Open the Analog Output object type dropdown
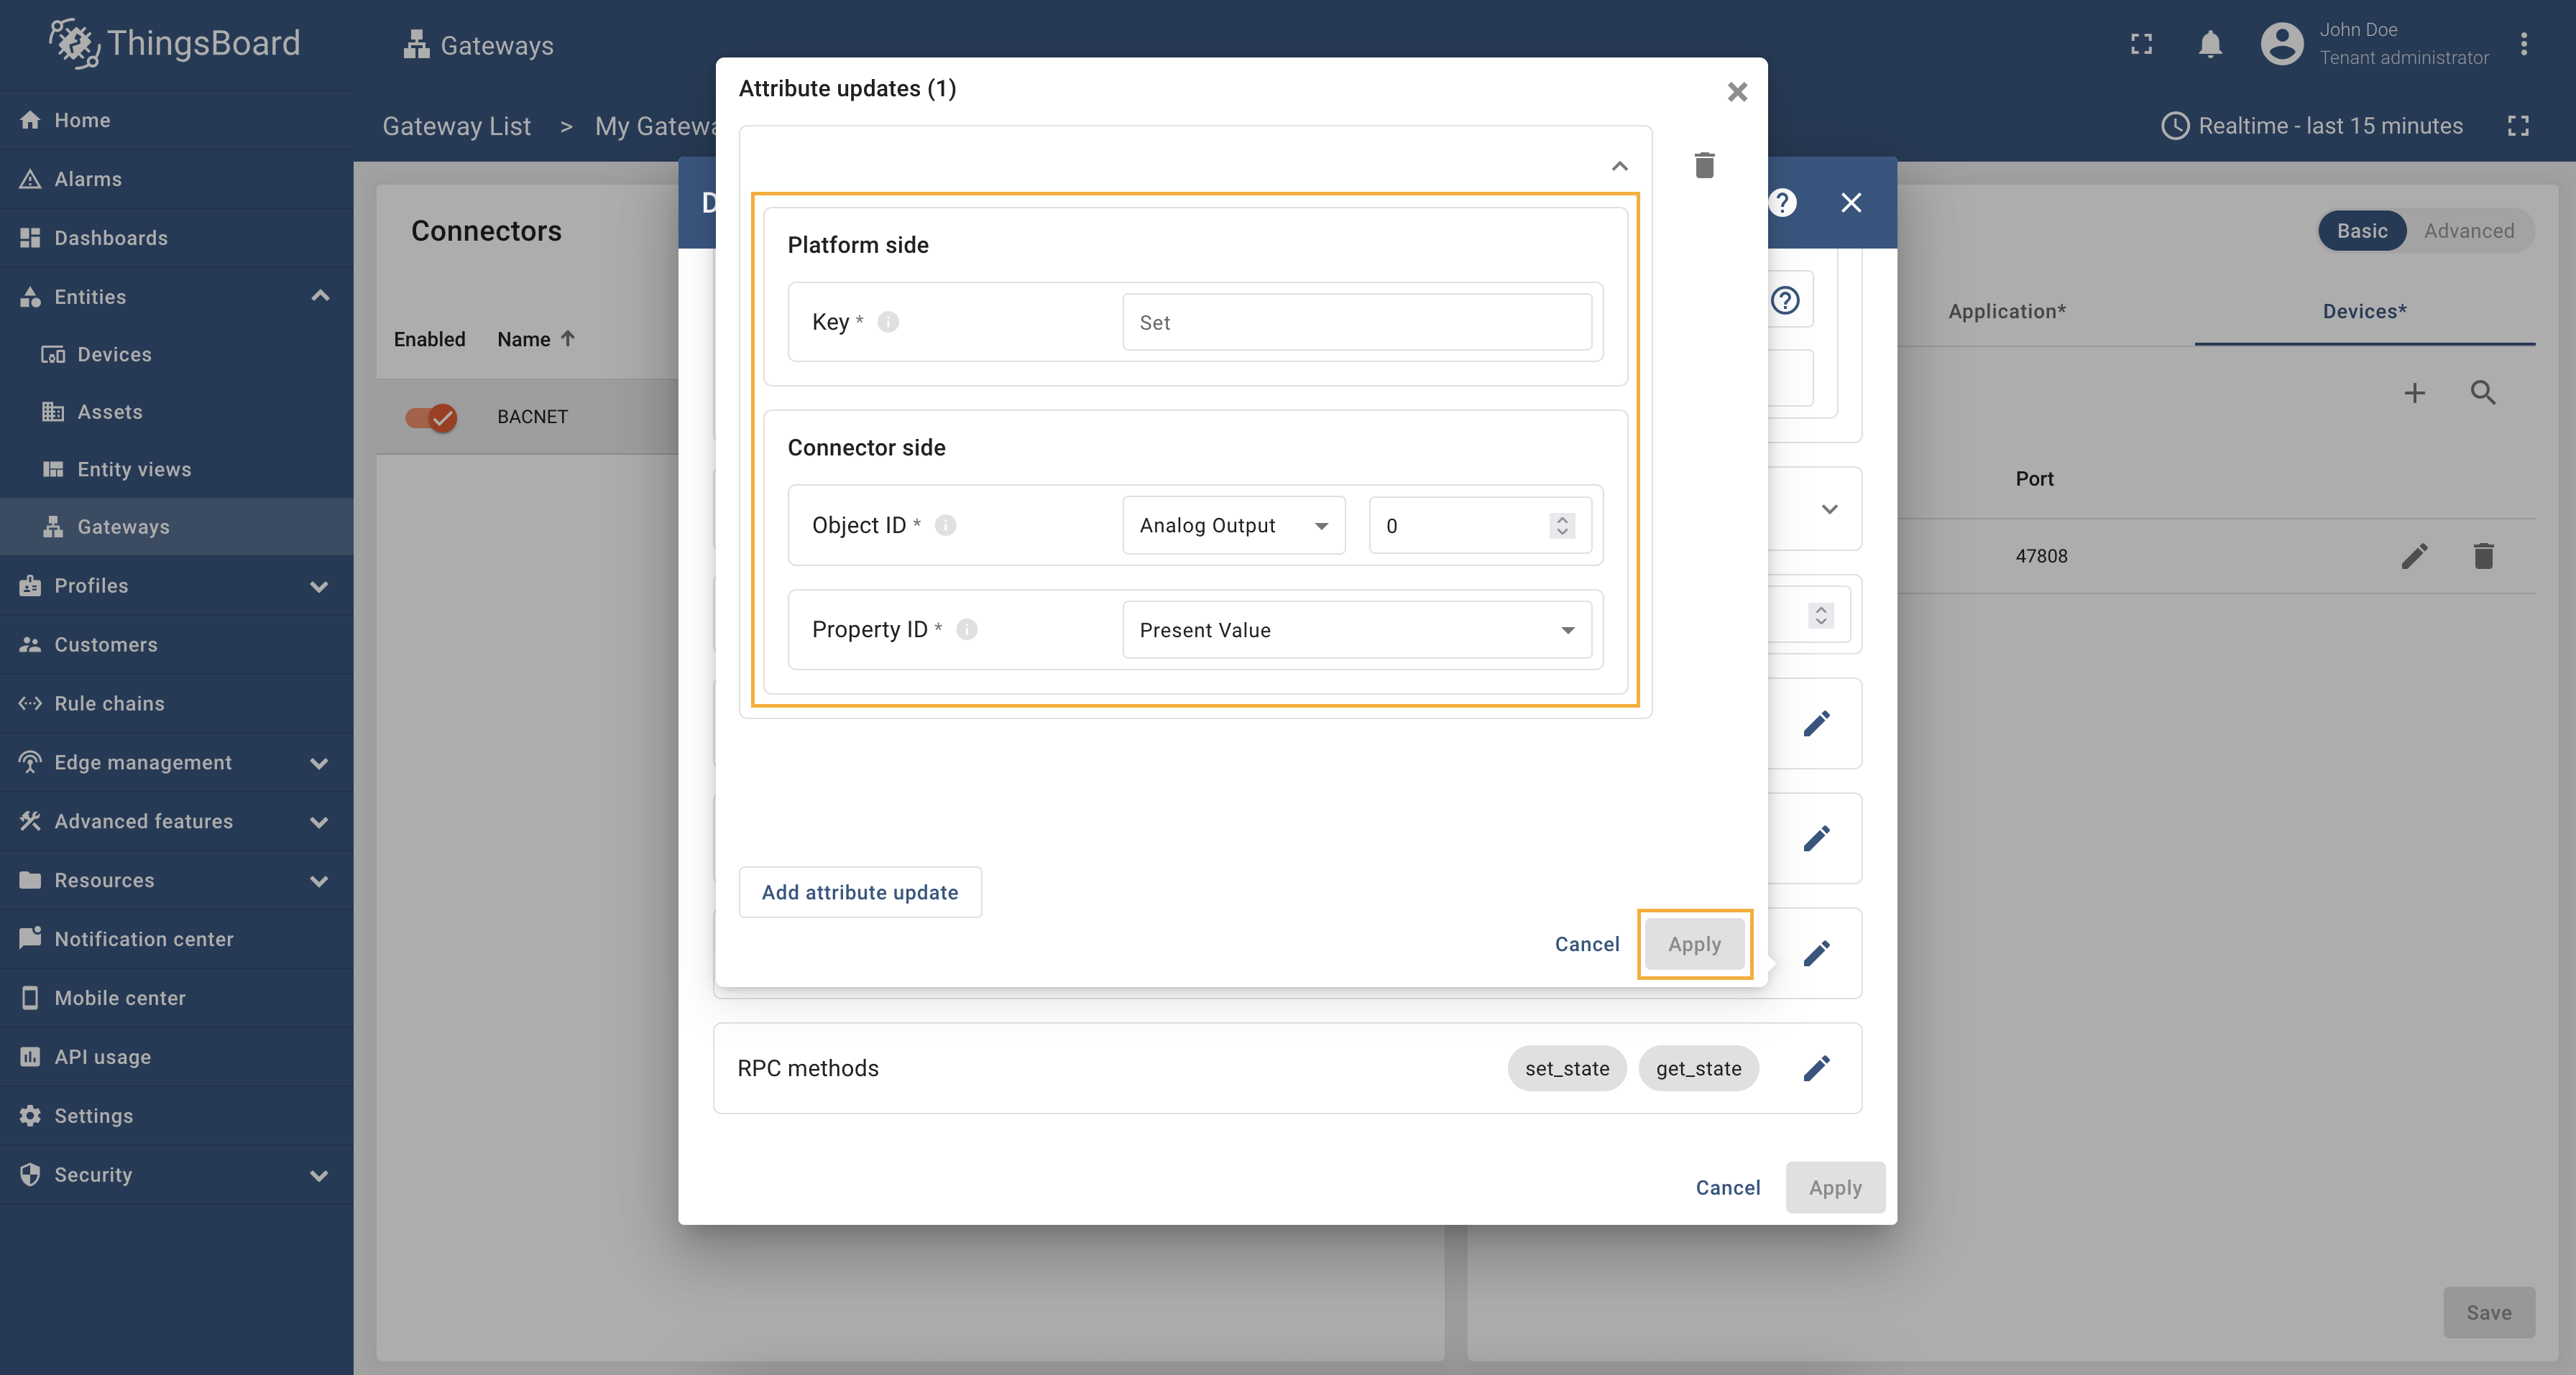The image size is (2576, 1375). (x=1233, y=526)
